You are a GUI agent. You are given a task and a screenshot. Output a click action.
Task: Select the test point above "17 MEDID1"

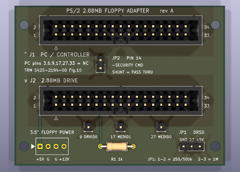click(120, 127)
